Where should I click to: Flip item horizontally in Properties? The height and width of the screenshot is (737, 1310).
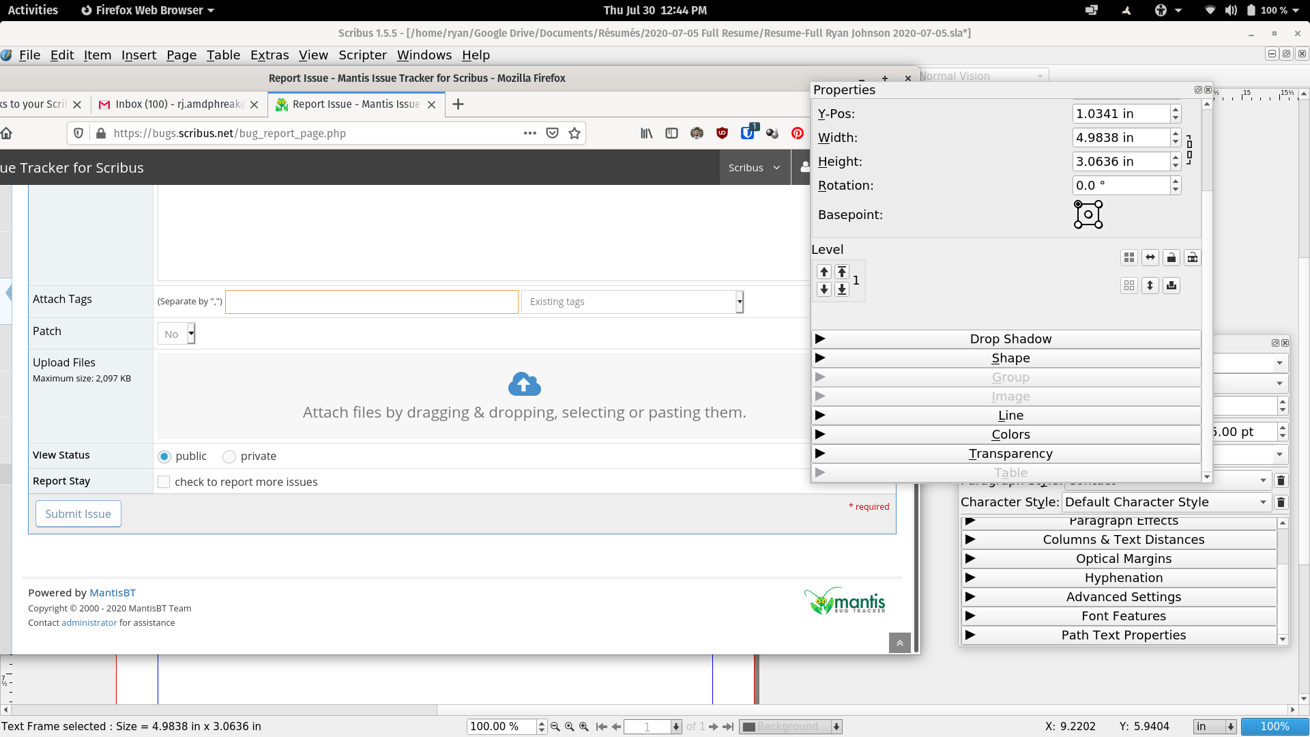1150,257
